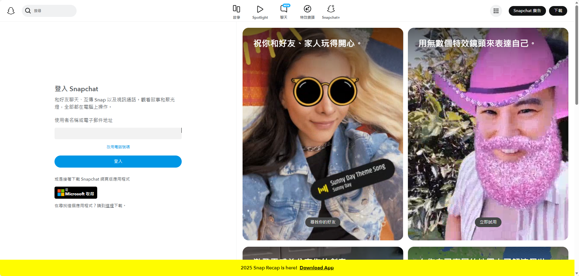Click the 特效鏡頭 lenses icon
579x276 pixels.
tap(307, 9)
